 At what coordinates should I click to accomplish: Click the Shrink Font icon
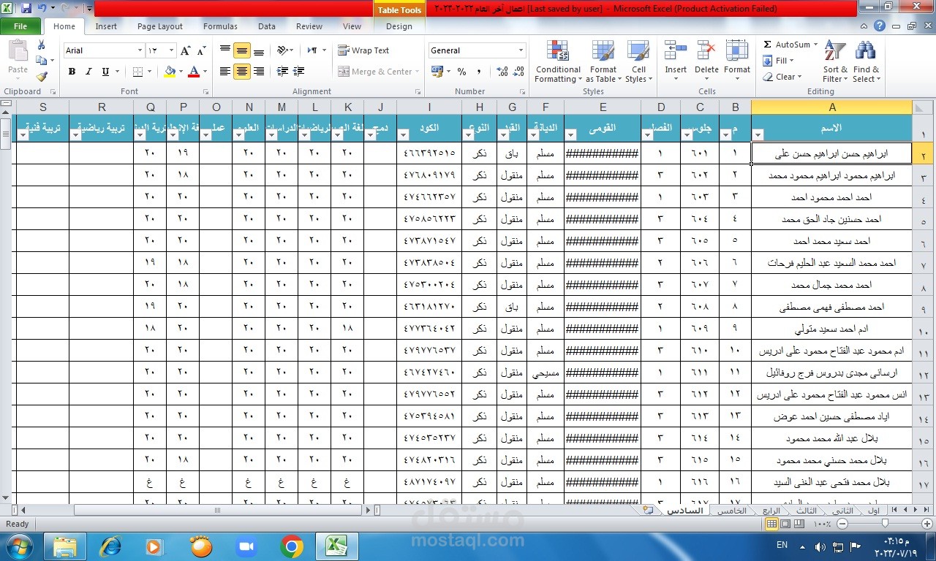pyautogui.click(x=202, y=50)
